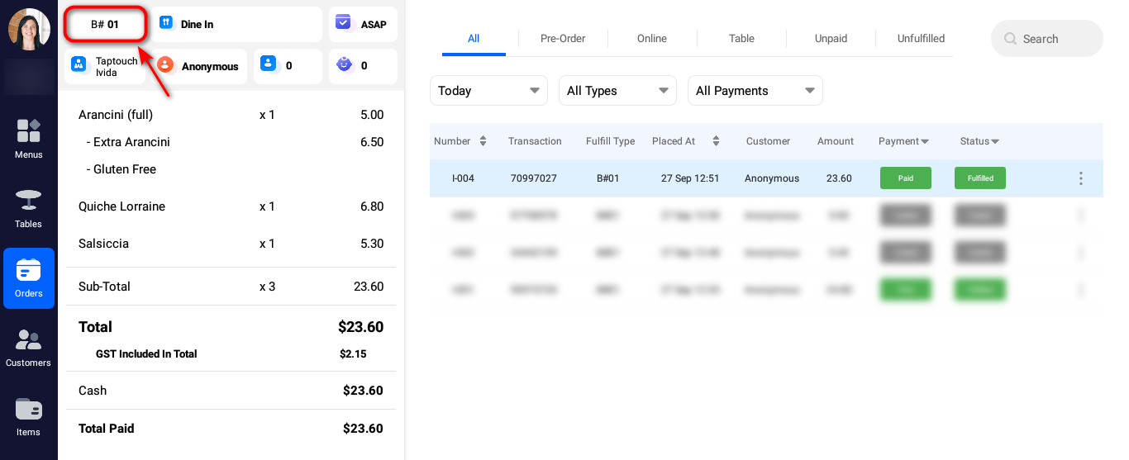Viewport: 1129px width, 460px height.
Task: Select order number I-004
Action: [463, 178]
